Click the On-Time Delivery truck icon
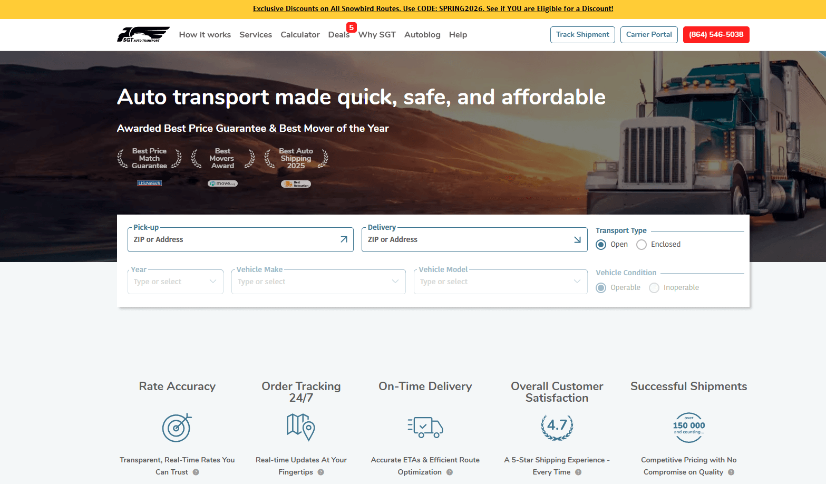The width and height of the screenshot is (826, 484). [x=425, y=427]
